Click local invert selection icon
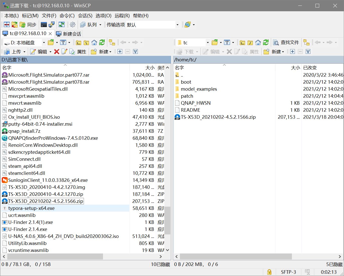Screen dimensions: 344x276 pos(135,52)
